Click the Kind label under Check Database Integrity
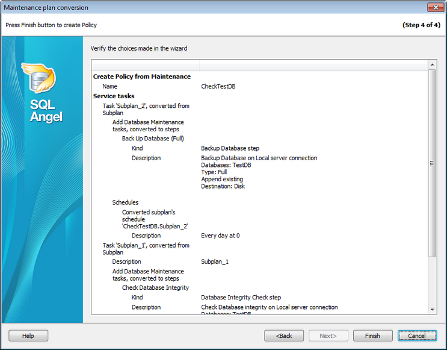The width and height of the screenshot is (447, 350). coord(137,298)
